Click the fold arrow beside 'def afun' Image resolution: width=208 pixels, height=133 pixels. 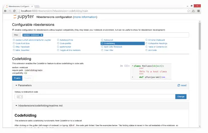click(133, 77)
